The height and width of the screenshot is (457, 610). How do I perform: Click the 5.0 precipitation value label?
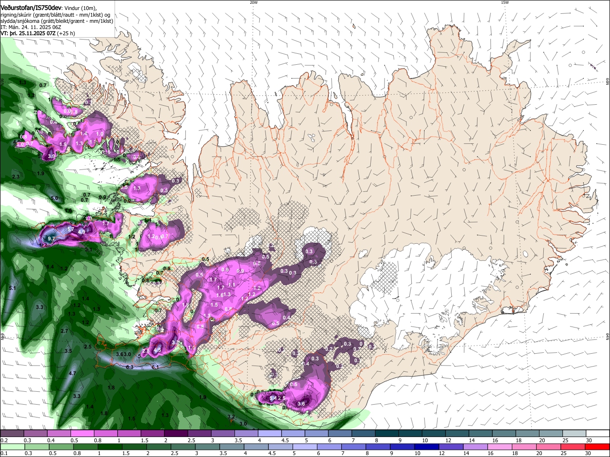(x=54, y=199)
